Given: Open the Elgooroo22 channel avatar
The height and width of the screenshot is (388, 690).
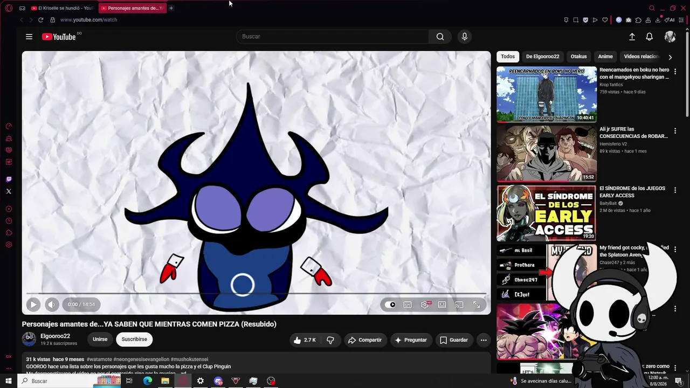Looking at the screenshot, I should coord(29,339).
